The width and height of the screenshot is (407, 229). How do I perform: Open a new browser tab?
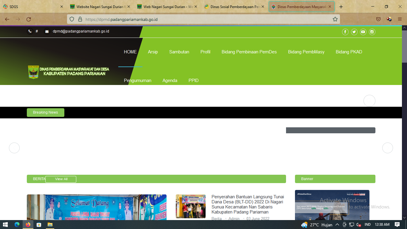341,7
